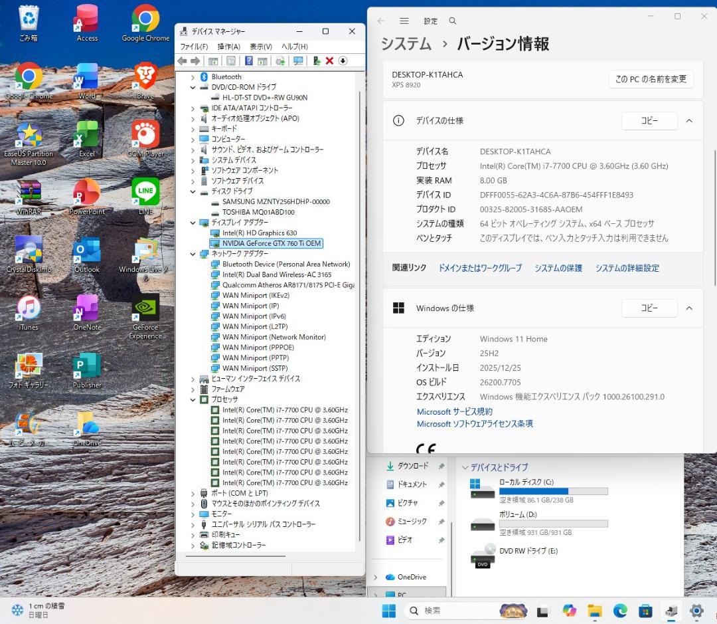Collapse the ネットワーク アダプター node
717x624 pixels.
pyautogui.click(x=193, y=254)
